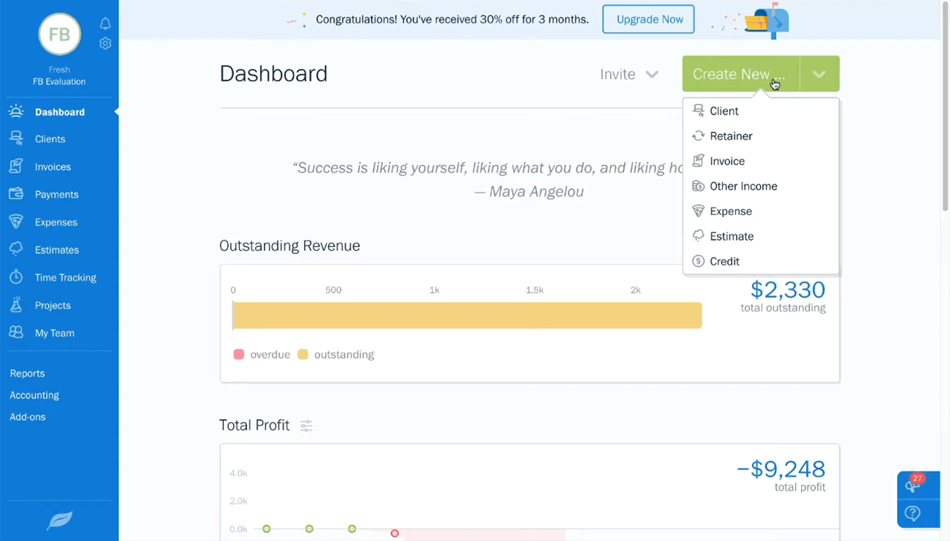Open the Accounting section from sidebar

34,395
